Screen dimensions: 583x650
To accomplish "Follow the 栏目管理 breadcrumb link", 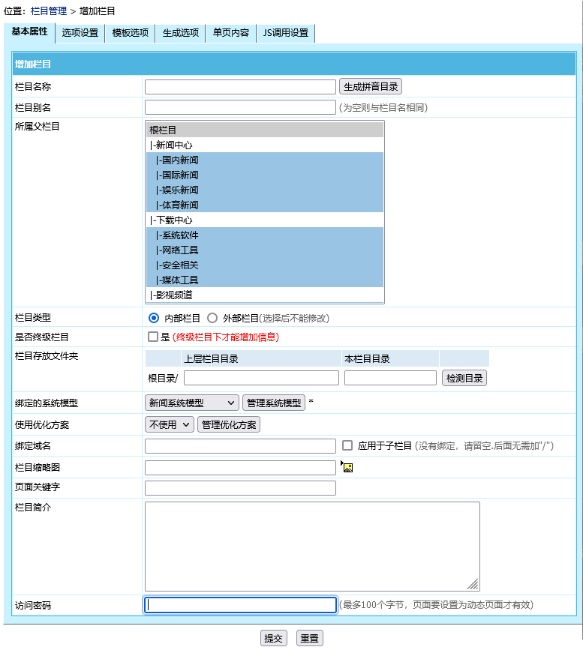I will point(49,11).
